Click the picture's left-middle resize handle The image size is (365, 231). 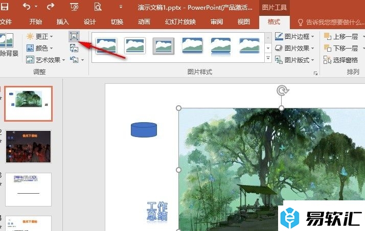(178, 170)
